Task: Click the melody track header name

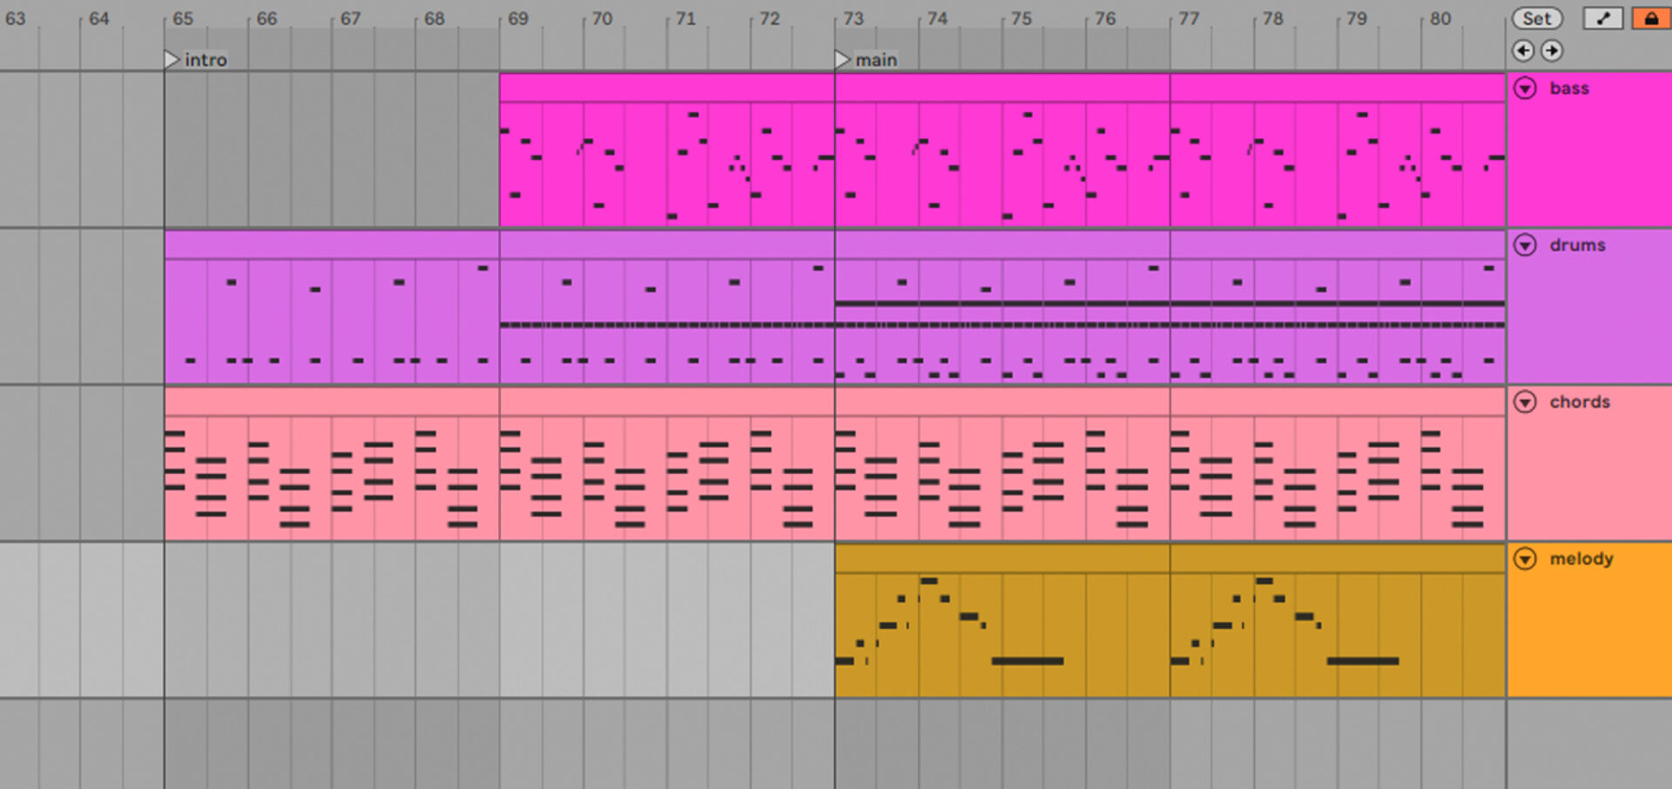Action: (1581, 559)
